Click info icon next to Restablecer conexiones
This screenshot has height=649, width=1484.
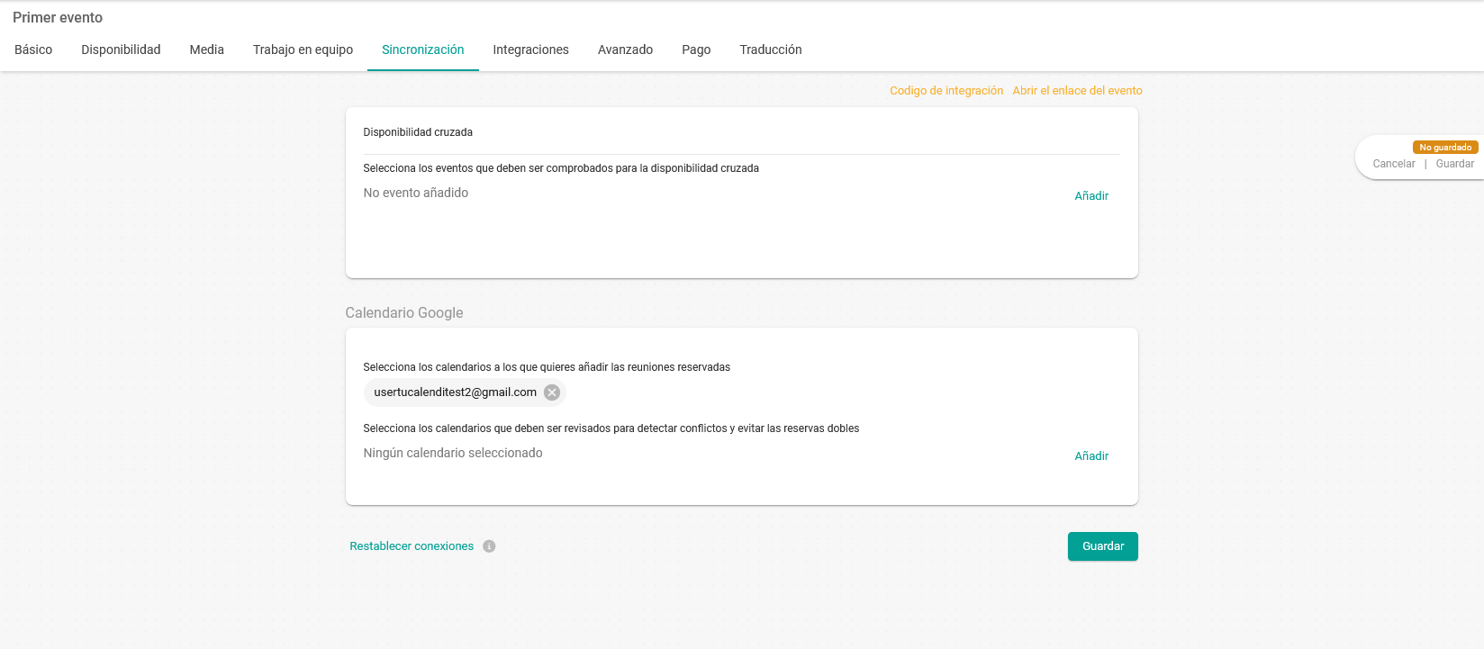click(489, 546)
